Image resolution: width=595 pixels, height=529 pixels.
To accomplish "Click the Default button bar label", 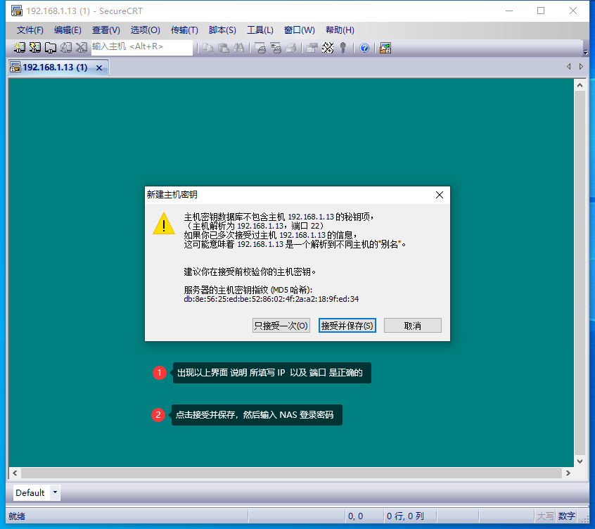I will [x=30, y=492].
